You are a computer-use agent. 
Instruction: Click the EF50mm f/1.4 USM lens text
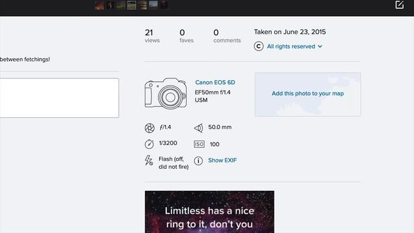pos(213,96)
